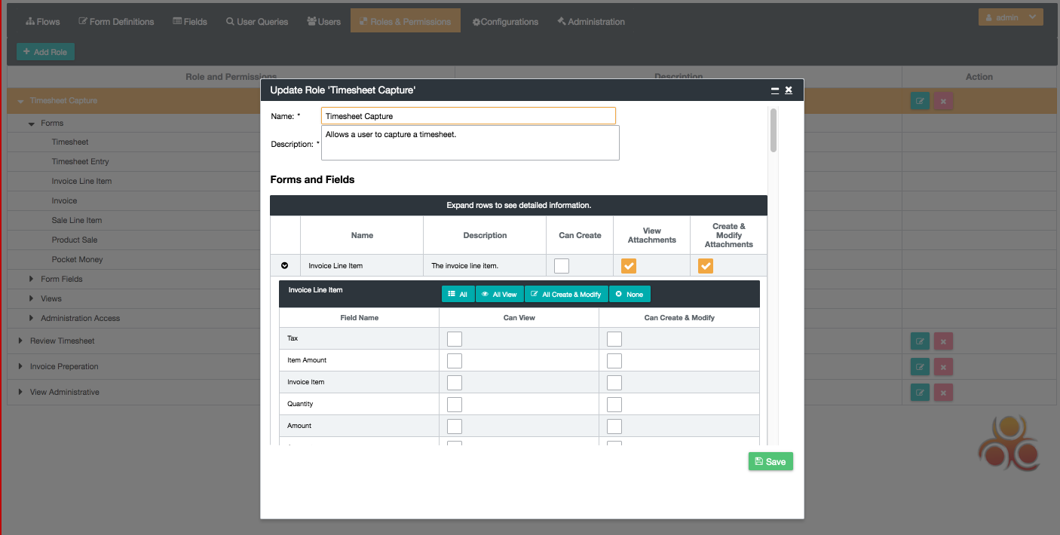This screenshot has width=1060, height=535.
Task: Click the Add Role button
Action: pyautogui.click(x=46, y=52)
